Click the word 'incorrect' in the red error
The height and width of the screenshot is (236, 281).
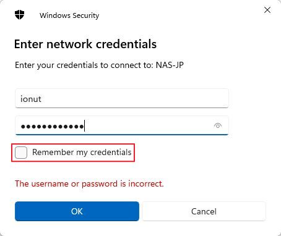pos(146,183)
